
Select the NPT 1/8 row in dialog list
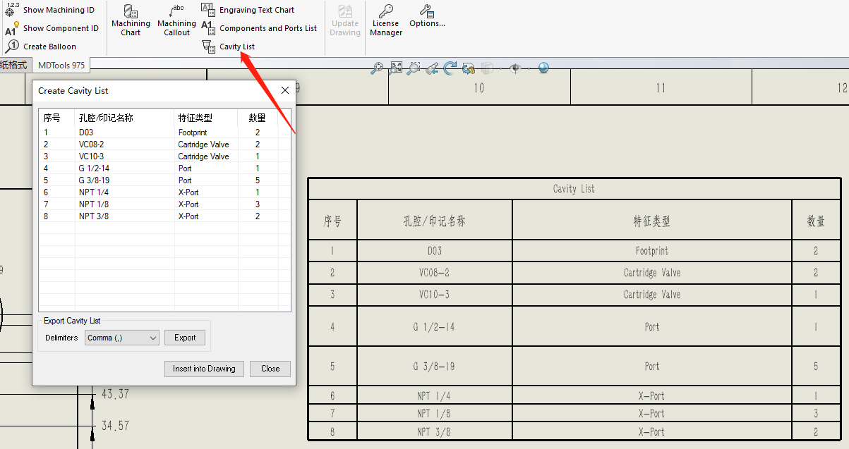[x=164, y=204]
